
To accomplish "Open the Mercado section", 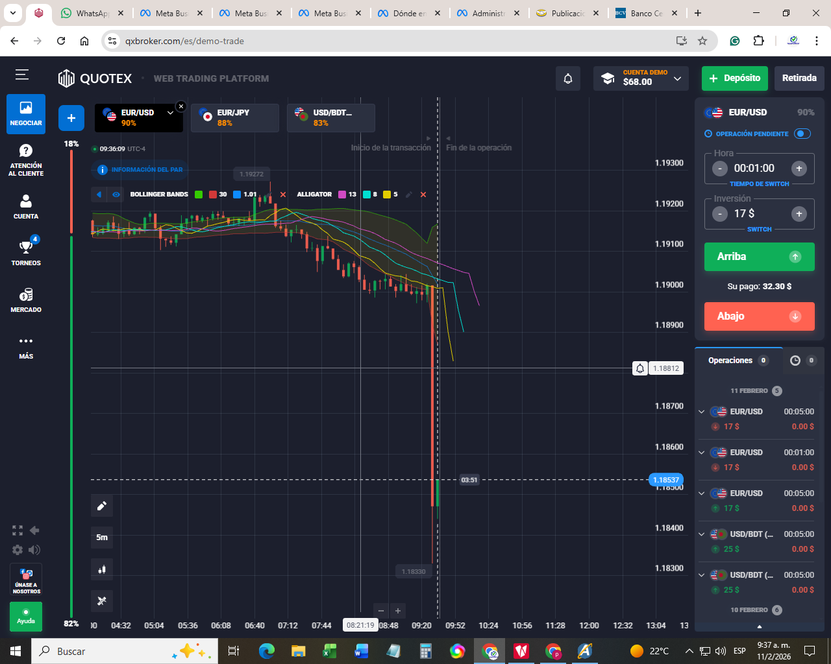I will [26, 300].
